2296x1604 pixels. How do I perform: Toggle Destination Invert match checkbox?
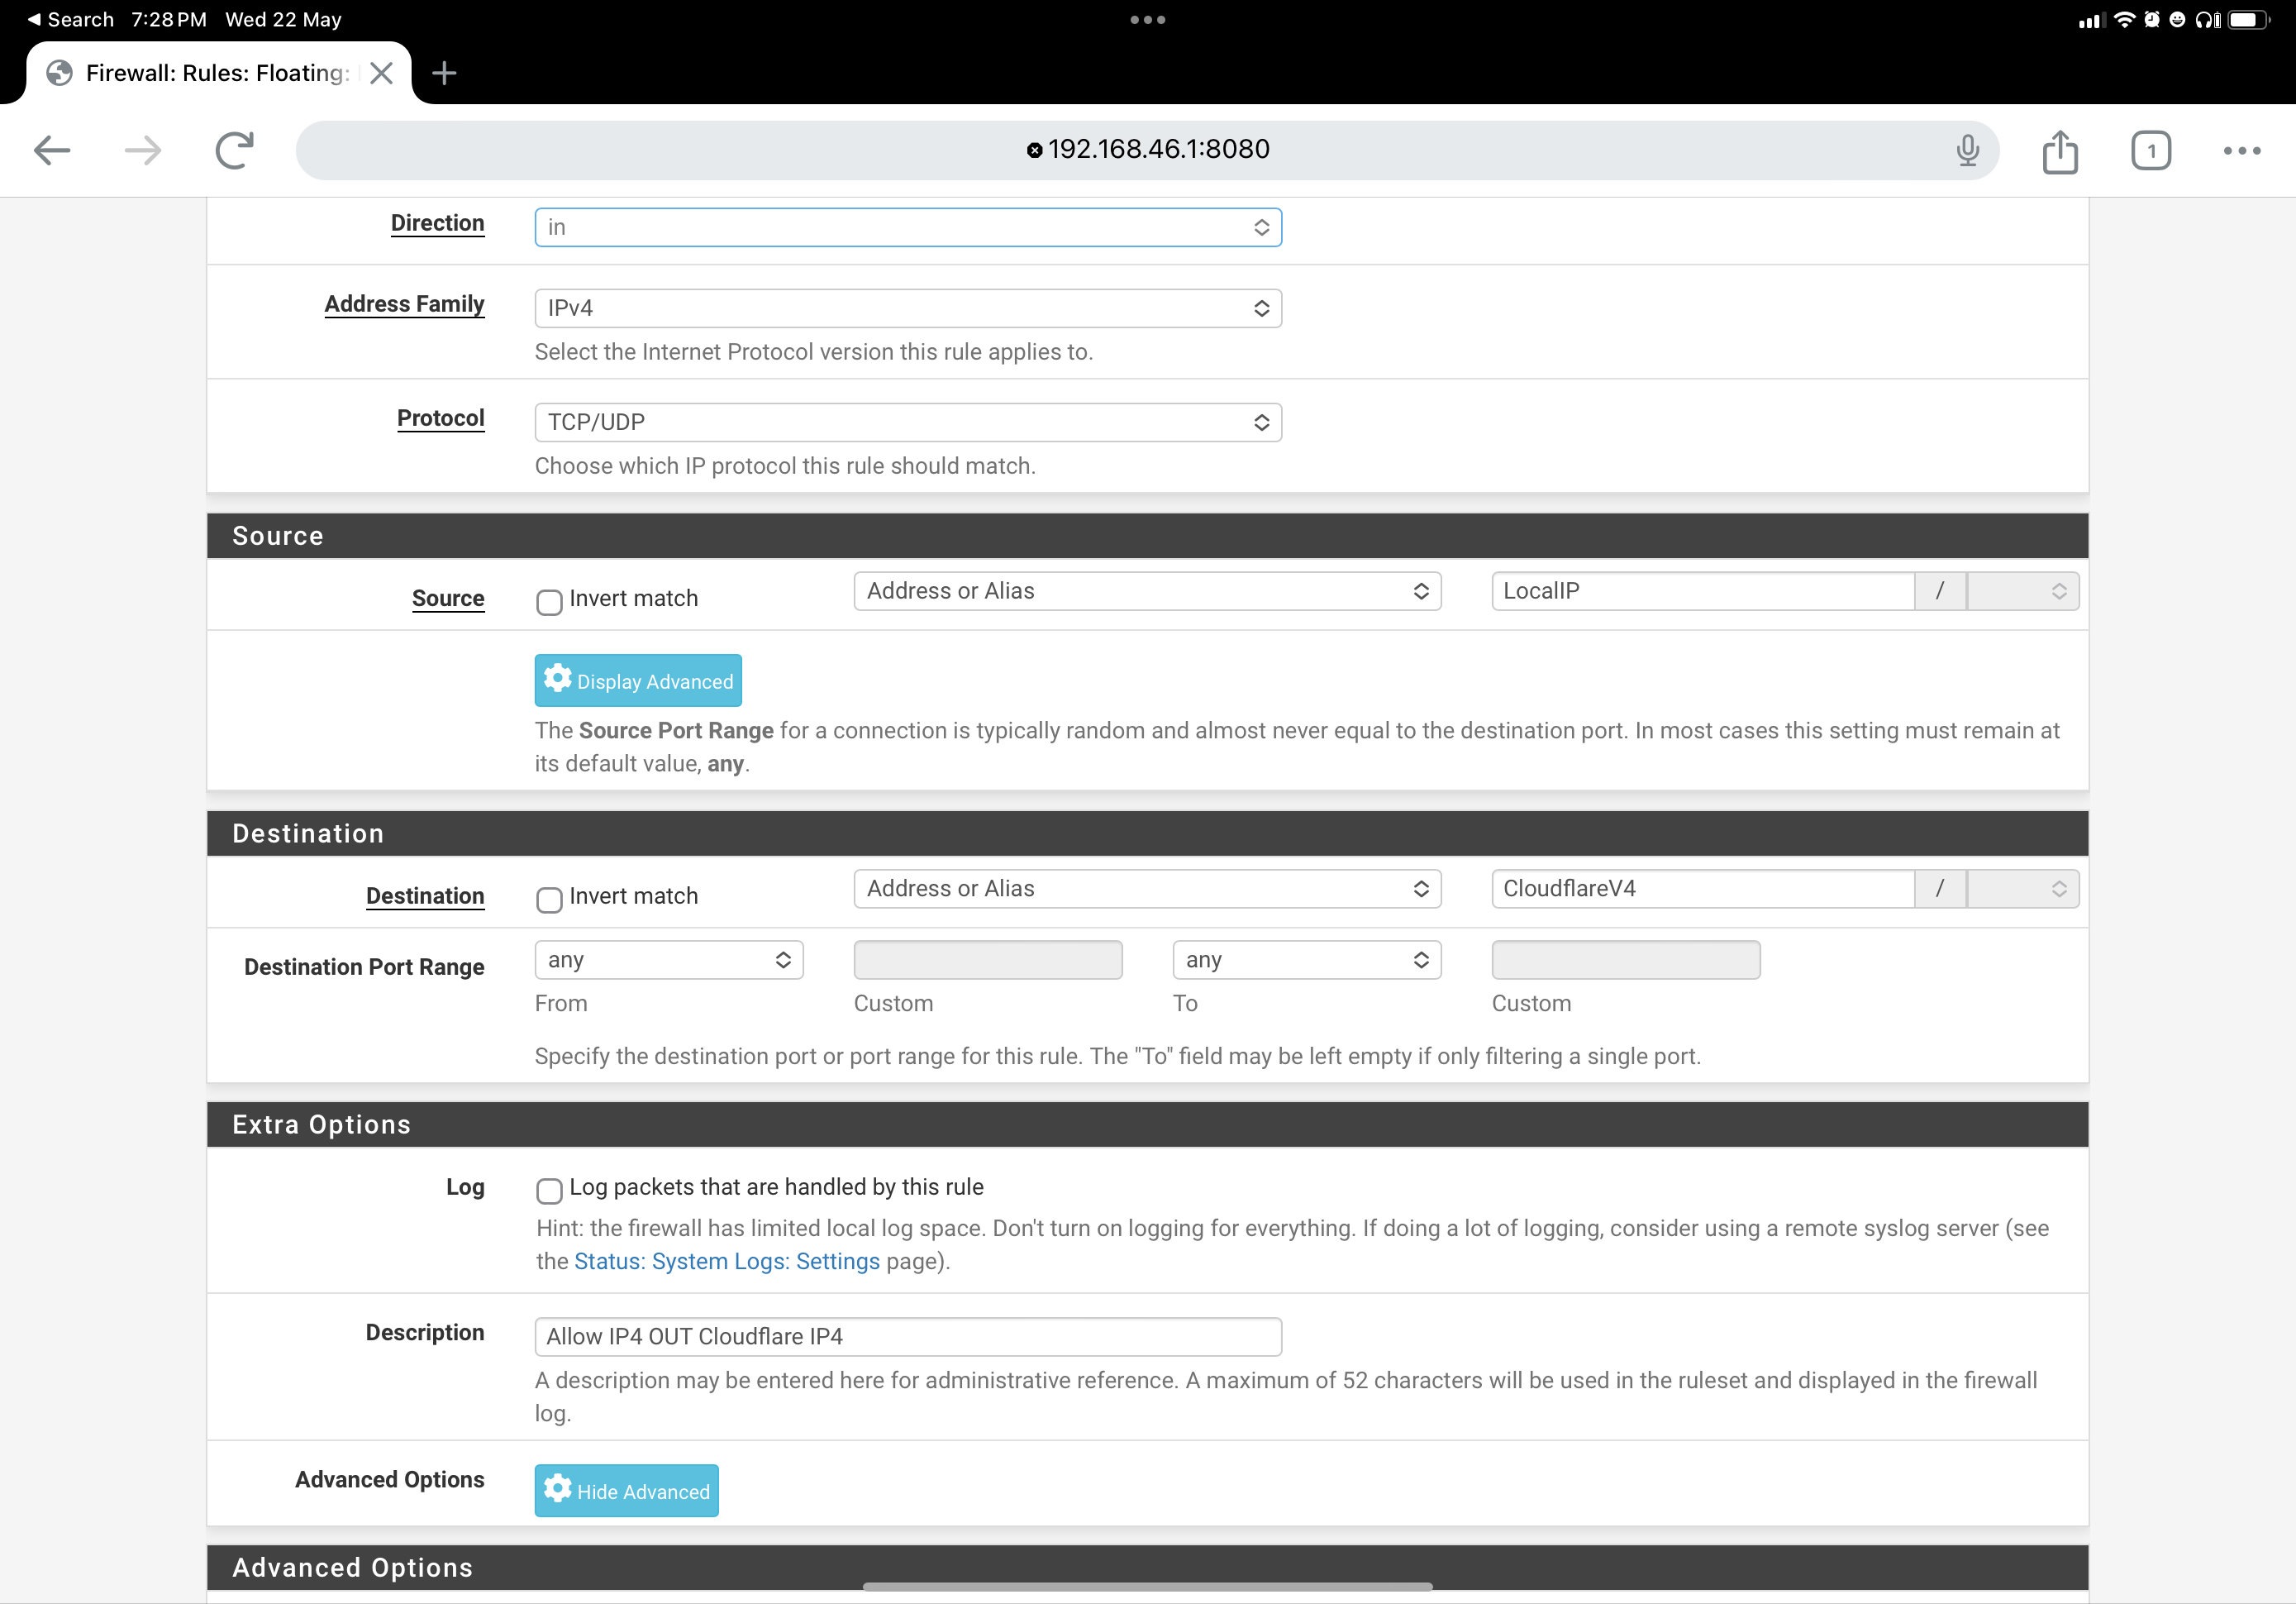coord(549,900)
